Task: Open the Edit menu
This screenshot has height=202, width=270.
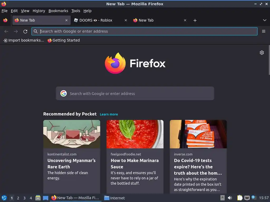Action: (x=14, y=11)
